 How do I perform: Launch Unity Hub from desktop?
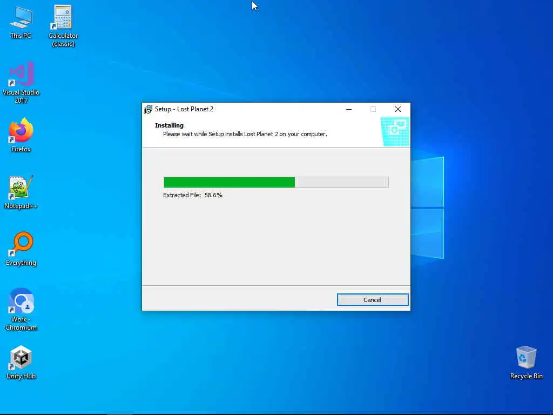coord(21,363)
